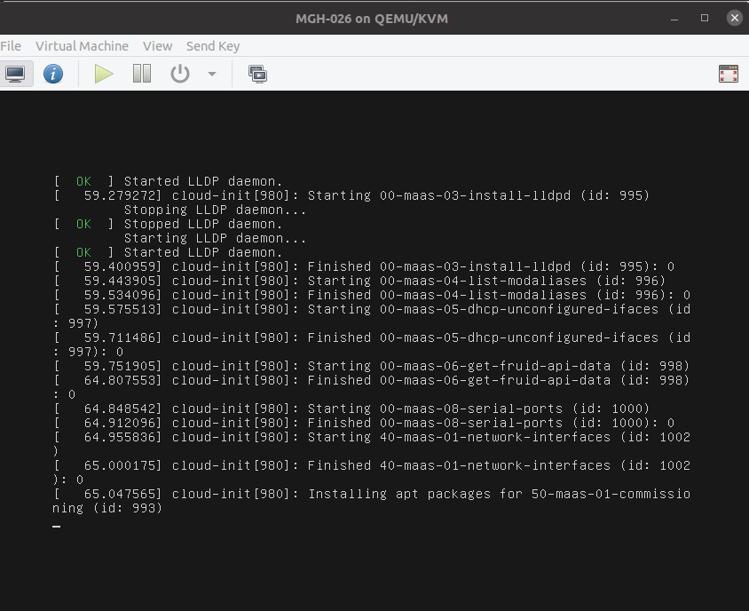Shut down the VM with power icon

tap(180, 74)
